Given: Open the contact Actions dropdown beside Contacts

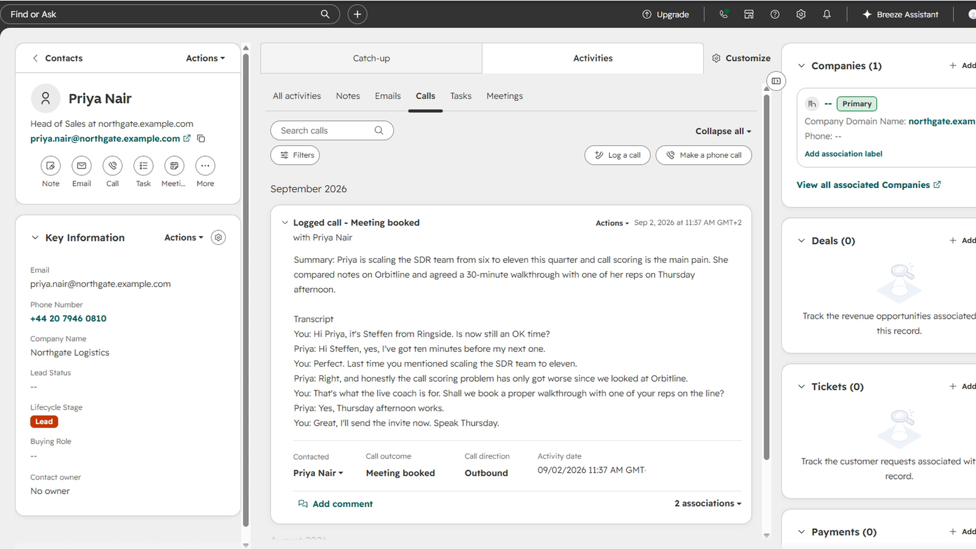Looking at the screenshot, I should 206,58.
